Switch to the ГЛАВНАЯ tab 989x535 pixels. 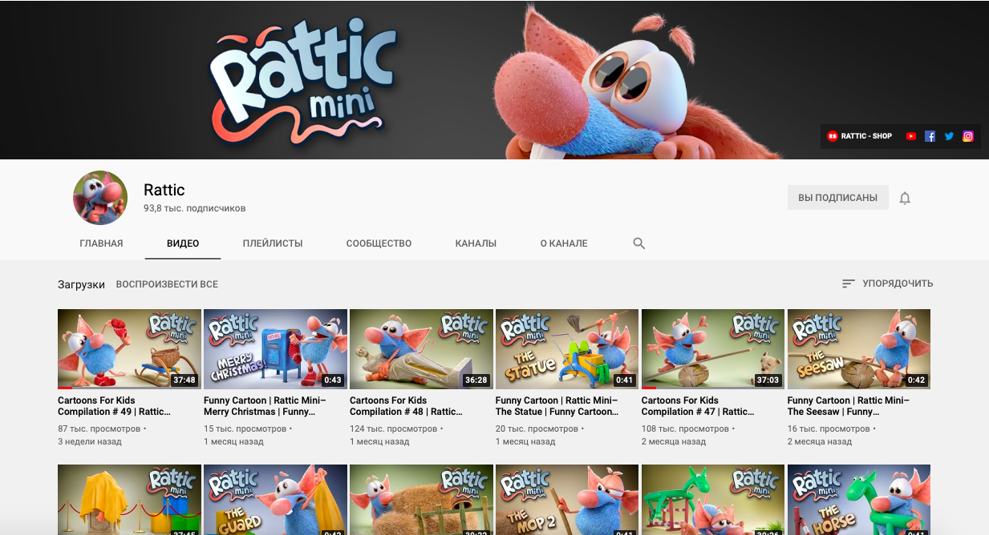point(101,243)
